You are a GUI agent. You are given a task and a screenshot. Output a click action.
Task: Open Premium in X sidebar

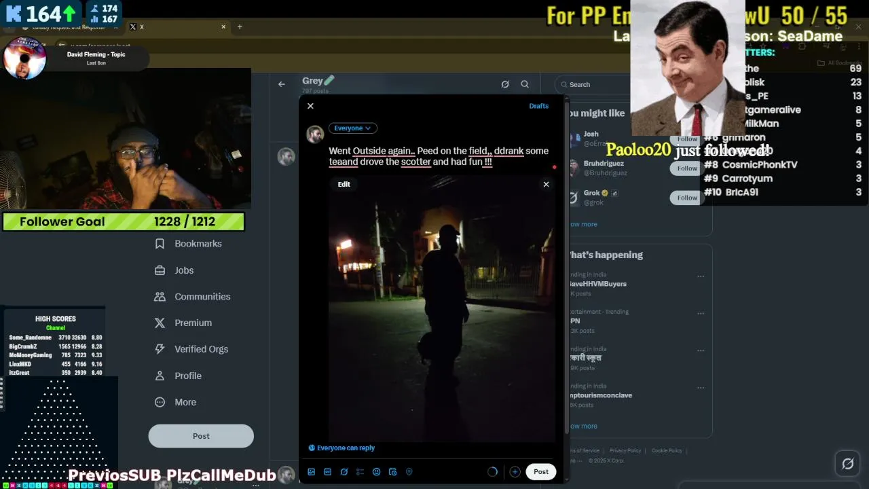[x=183, y=323]
